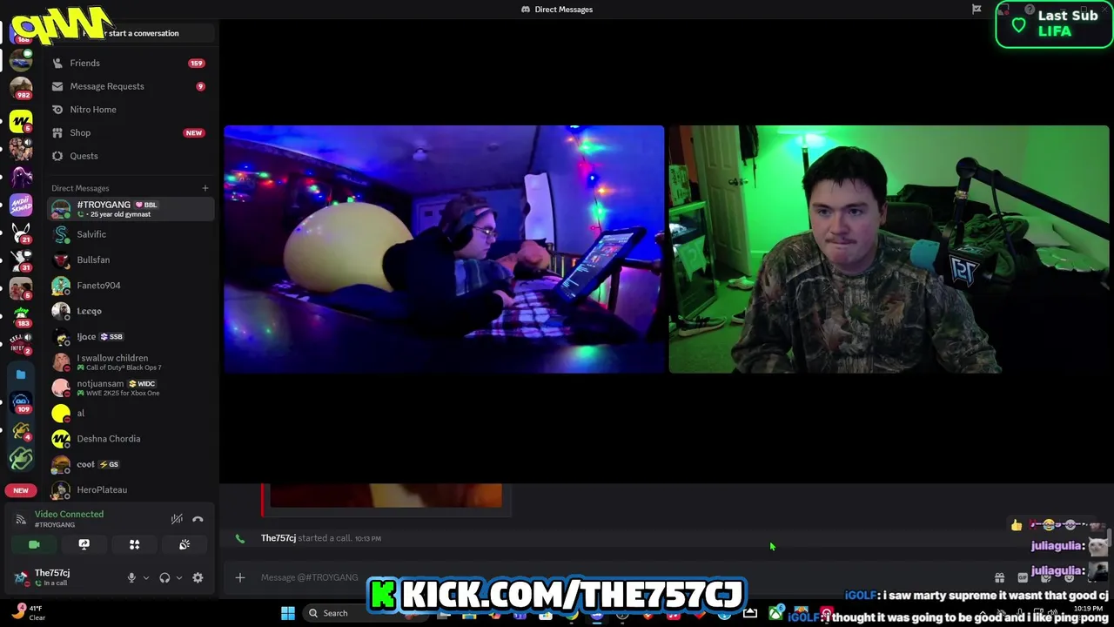Send a gift icon in message bar
Screen dimensions: 1114x627
tap(999, 577)
